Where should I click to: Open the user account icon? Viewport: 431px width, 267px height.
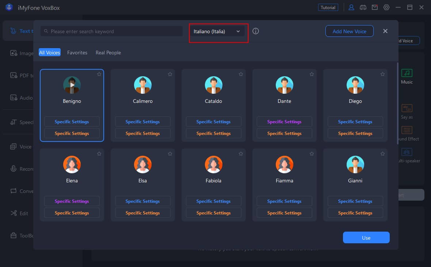pyautogui.click(x=351, y=7)
